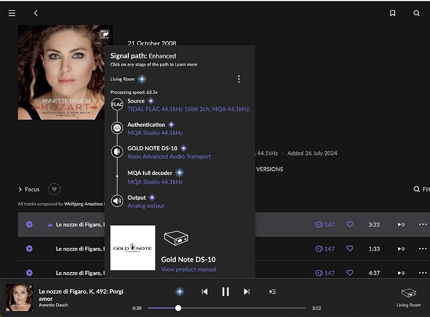Seek by clicking the playback progress track
This screenshot has height=317, width=430.
227,308
